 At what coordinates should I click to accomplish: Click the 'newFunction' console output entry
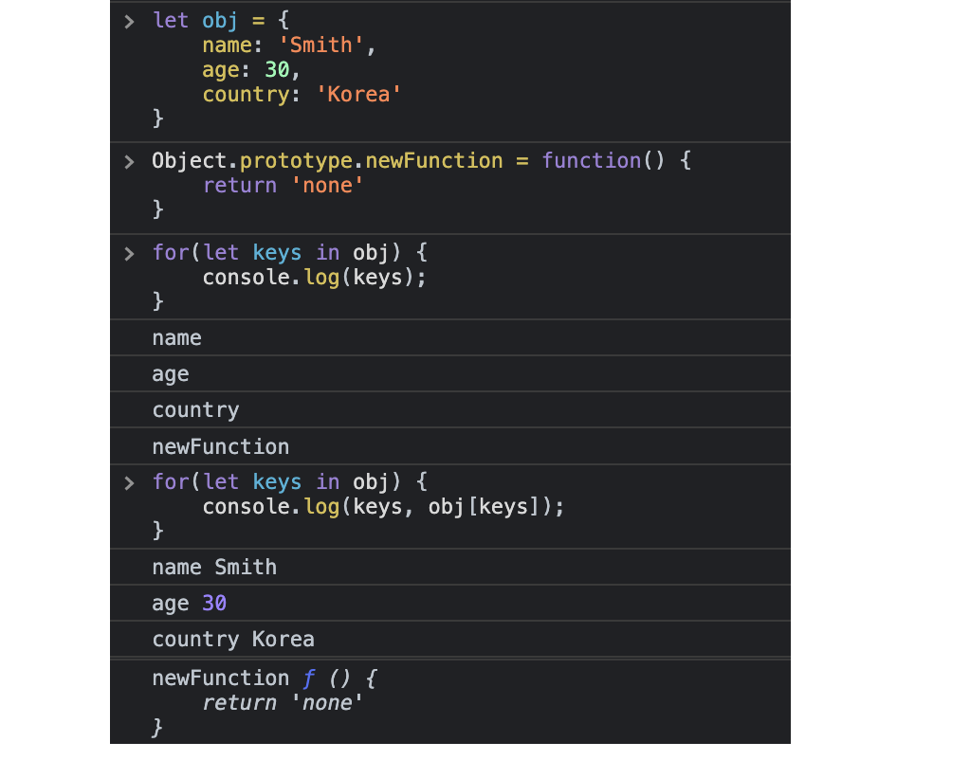click(x=220, y=445)
